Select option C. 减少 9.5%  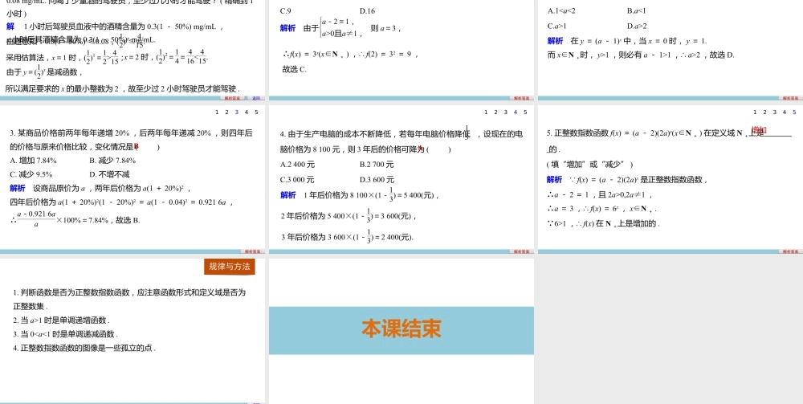coord(31,174)
